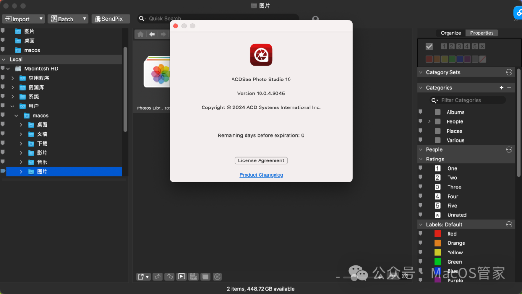Select the blue color label swatch at top
The image size is (522, 294).
tap(460, 59)
